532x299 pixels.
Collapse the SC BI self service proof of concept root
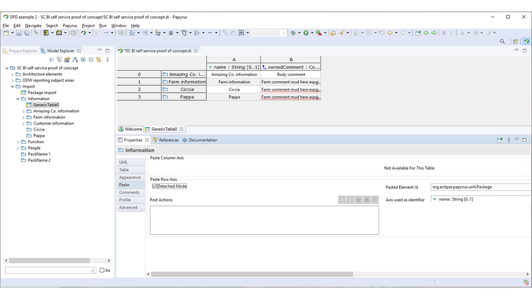tap(7, 68)
